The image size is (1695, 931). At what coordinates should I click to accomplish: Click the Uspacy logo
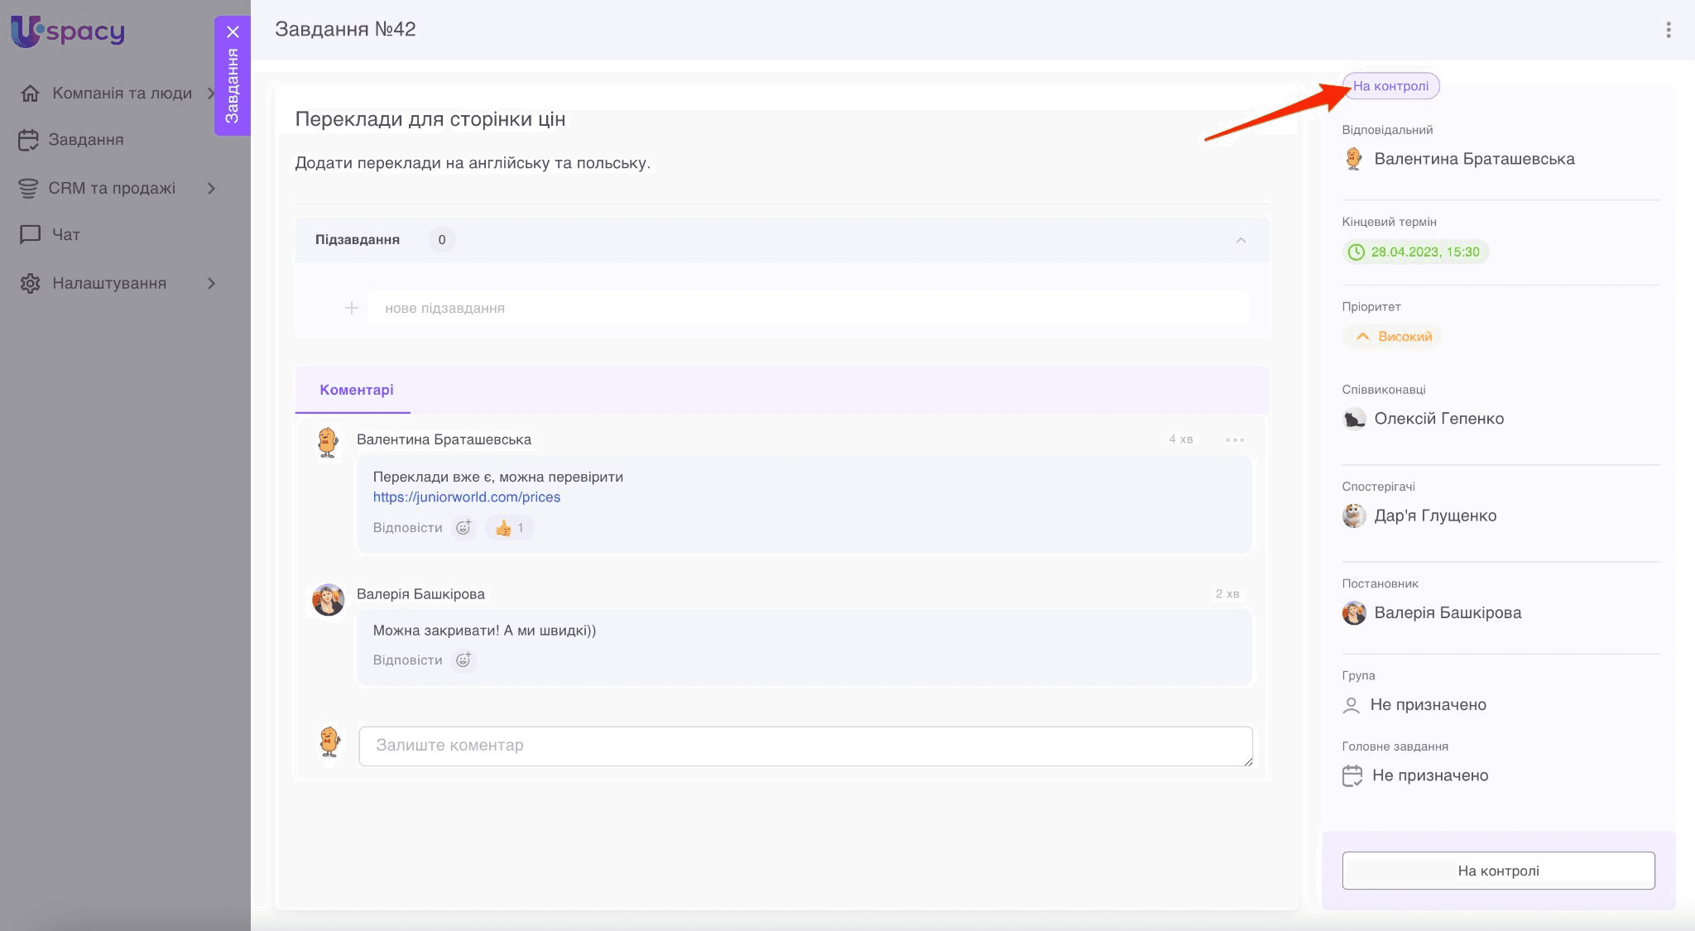click(x=68, y=31)
